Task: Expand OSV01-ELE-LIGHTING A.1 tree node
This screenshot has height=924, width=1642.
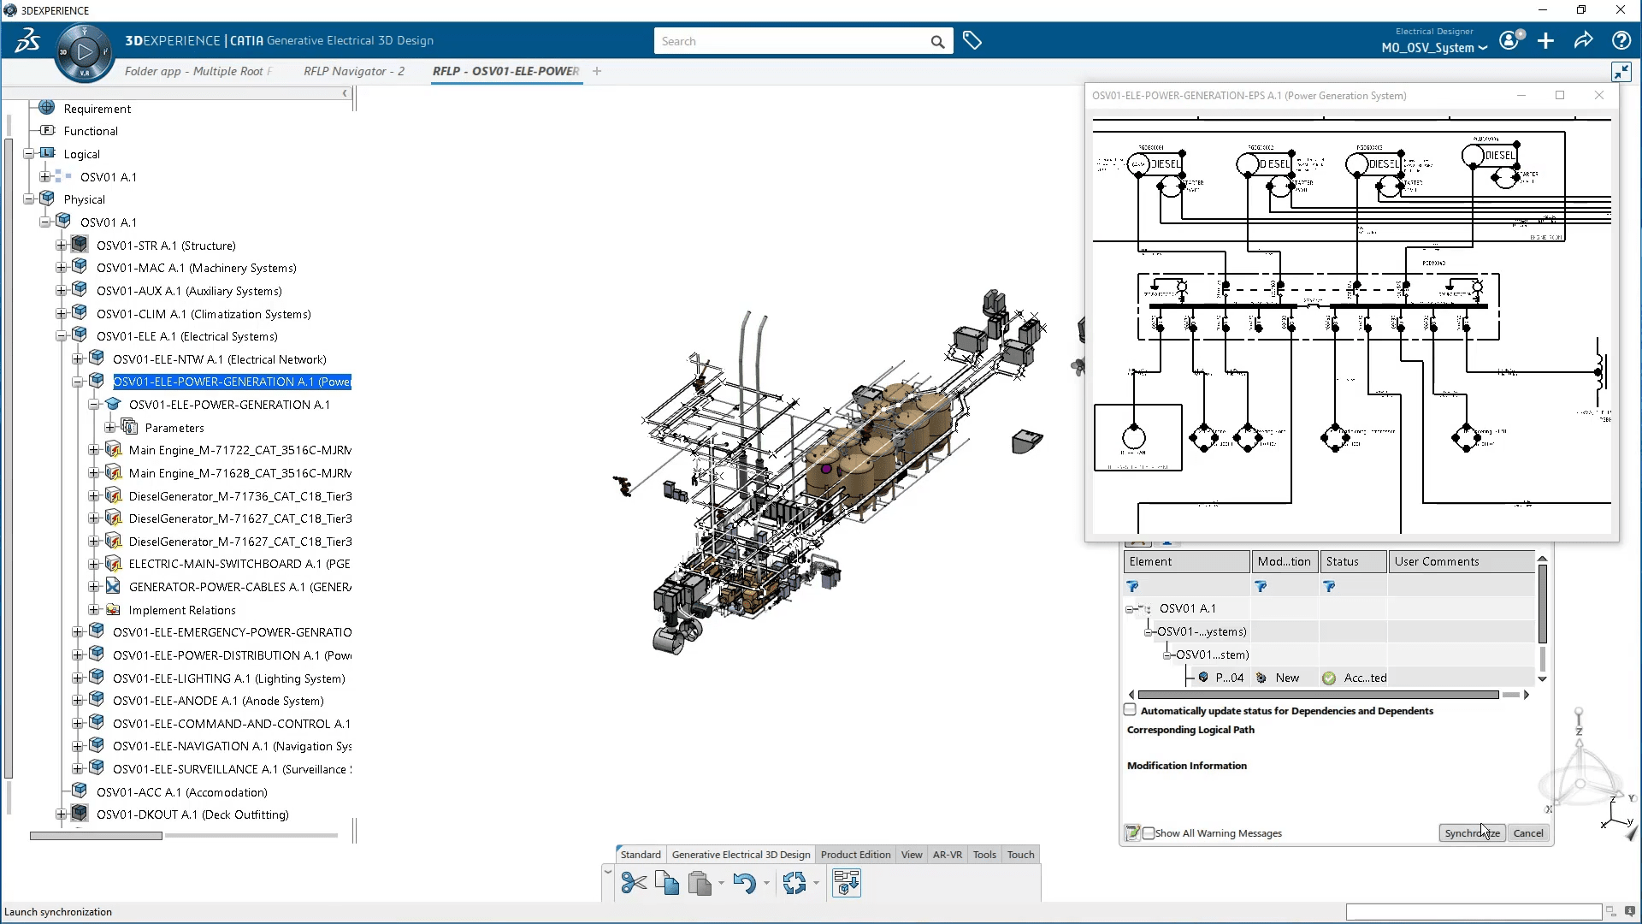Action: (78, 678)
